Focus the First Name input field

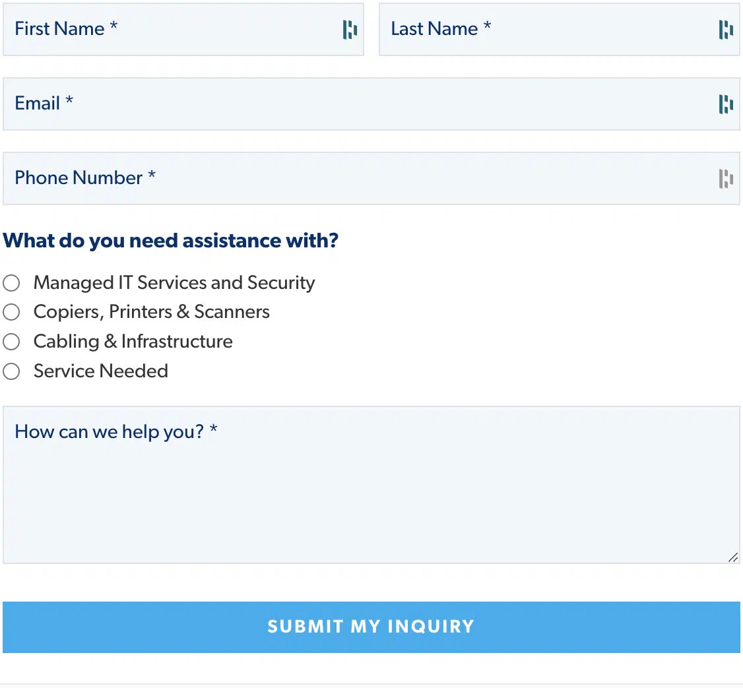183,30
